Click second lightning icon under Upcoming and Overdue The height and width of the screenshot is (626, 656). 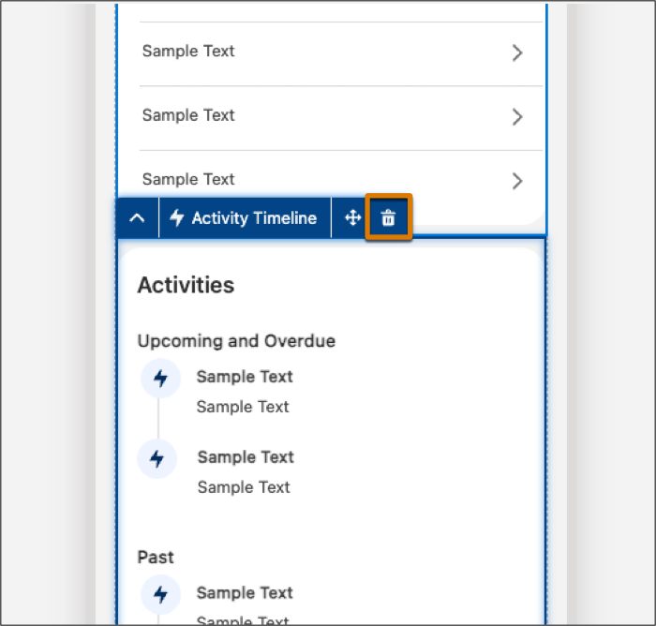coord(157,458)
